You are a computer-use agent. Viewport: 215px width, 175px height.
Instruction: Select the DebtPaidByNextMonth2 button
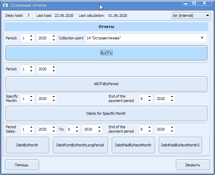(x=180, y=145)
